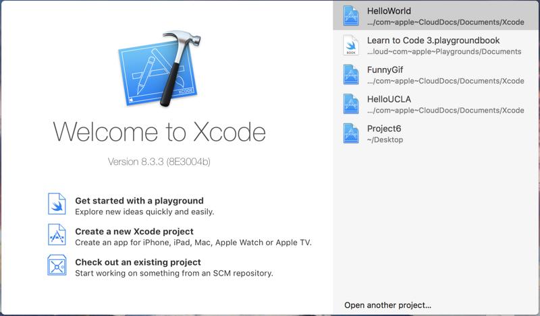Click the CloudDocs path under FunnyGif

pos(446,81)
